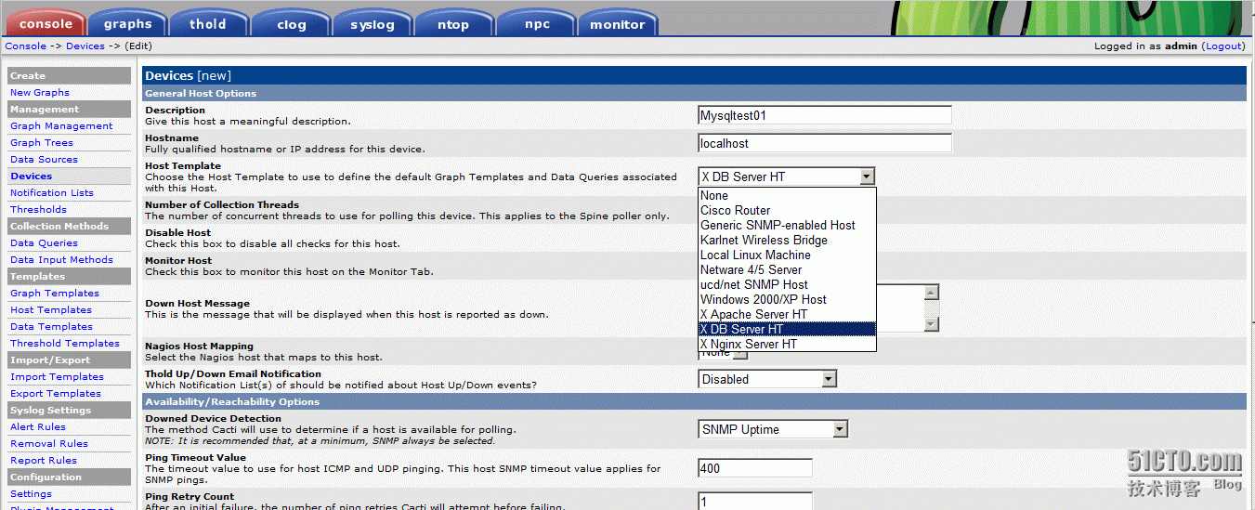The height and width of the screenshot is (510, 1255).
Task: Open the npc tab
Action: [537, 23]
